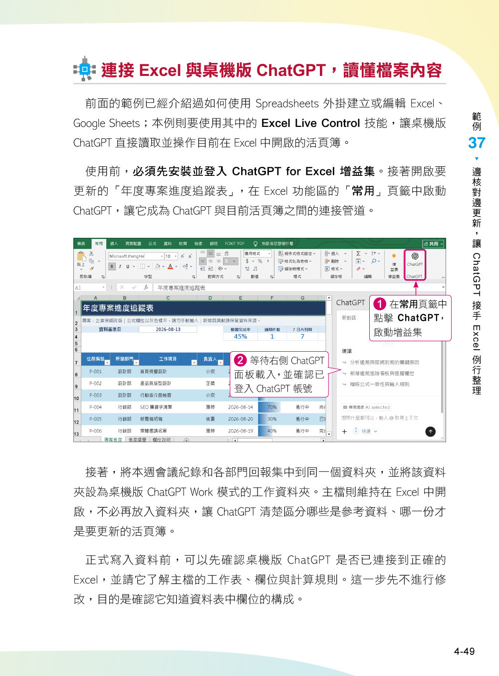This screenshot has height=676, width=499.
Task: Open 儲存格樣式 dropdown
Action: (293, 269)
